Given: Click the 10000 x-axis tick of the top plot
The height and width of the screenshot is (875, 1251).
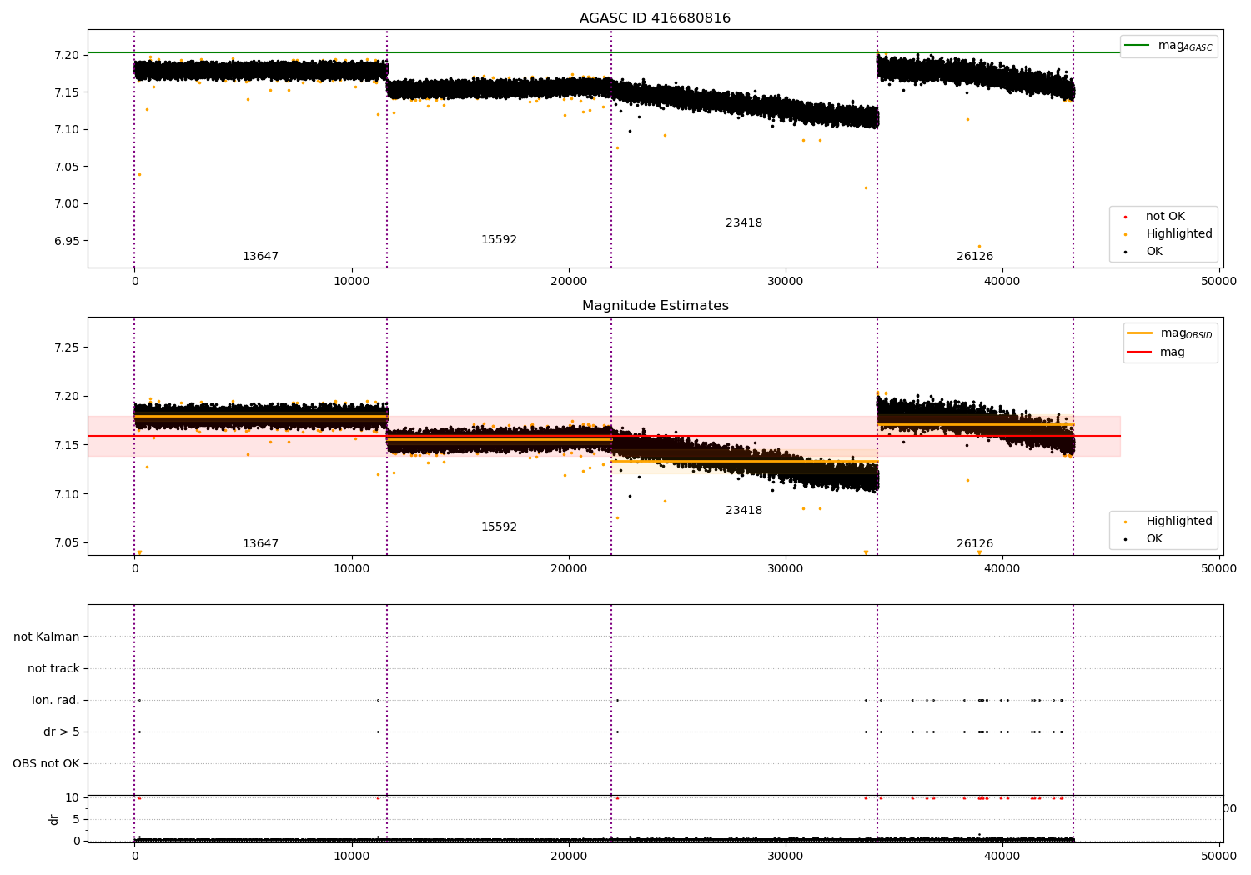Looking at the screenshot, I should click(351, 282).
